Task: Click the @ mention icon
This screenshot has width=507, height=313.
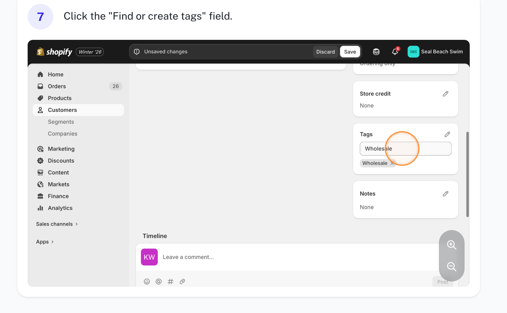Action: pos(158,282)
